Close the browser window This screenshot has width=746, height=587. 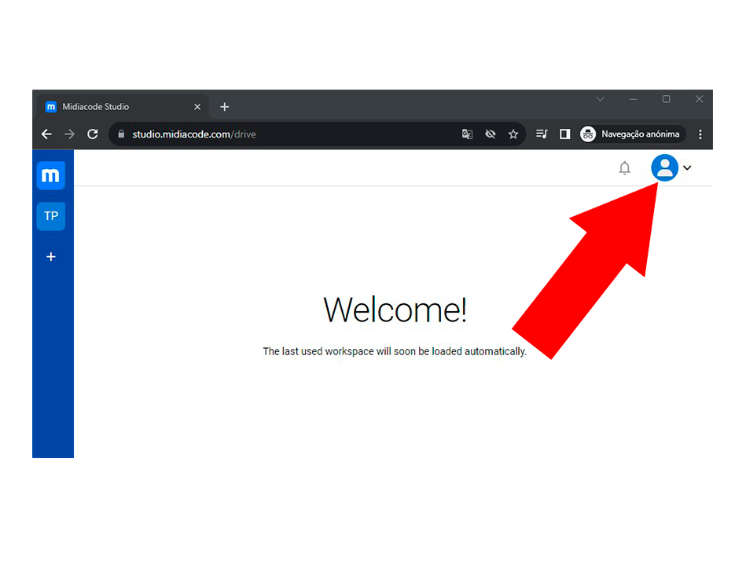tap(699, 99)
